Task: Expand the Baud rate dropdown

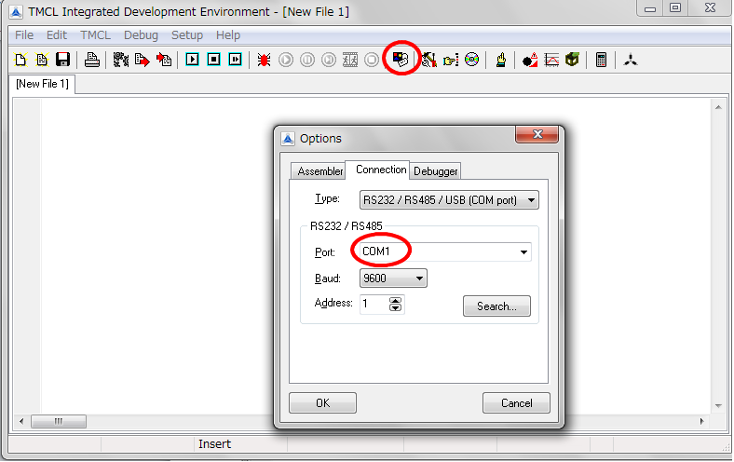Action: [x=419, y=279]
